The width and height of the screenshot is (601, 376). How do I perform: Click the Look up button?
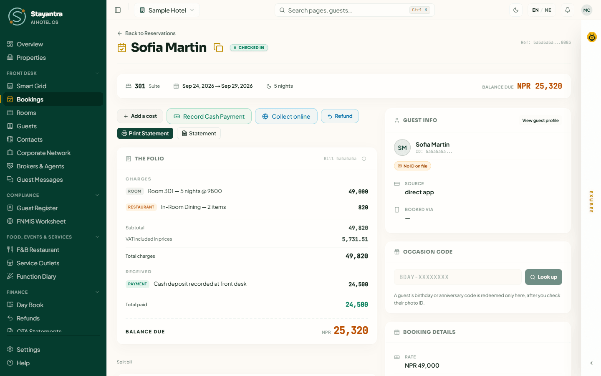(543, 277)
